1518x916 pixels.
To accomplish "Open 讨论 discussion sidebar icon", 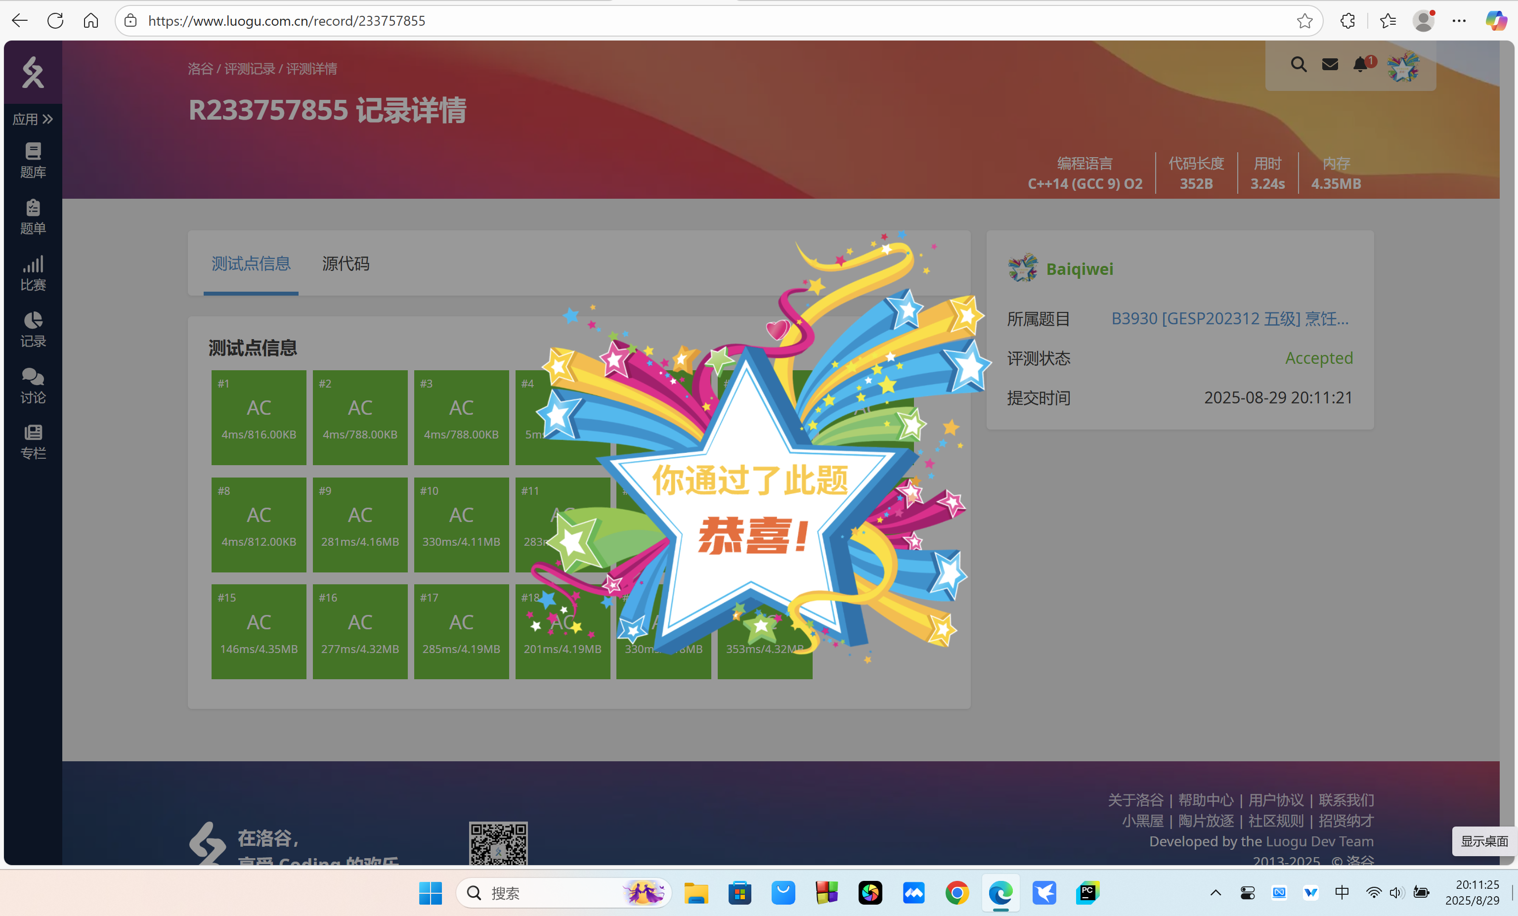I will [x=33, y=386].
